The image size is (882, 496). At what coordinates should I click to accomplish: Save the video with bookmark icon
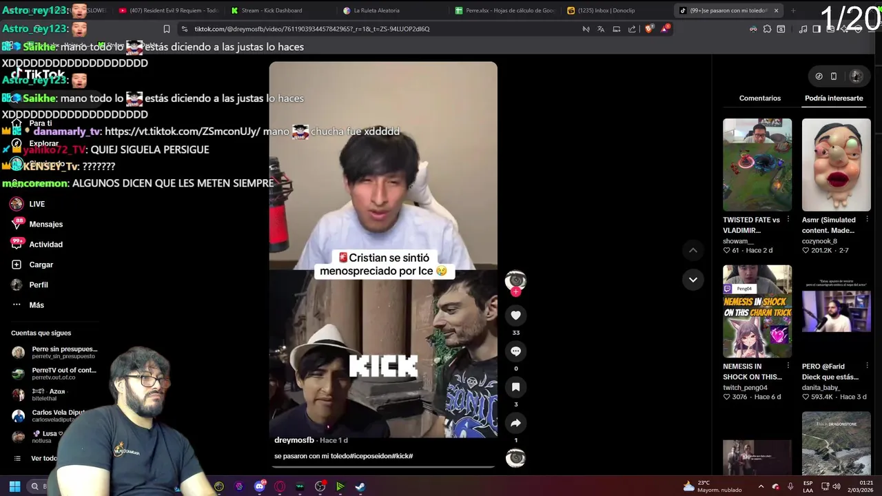coord(515,387)
